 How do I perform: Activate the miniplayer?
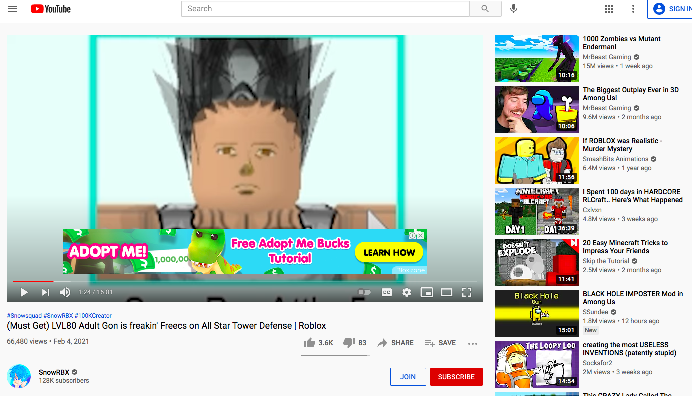tap(427, 292)
